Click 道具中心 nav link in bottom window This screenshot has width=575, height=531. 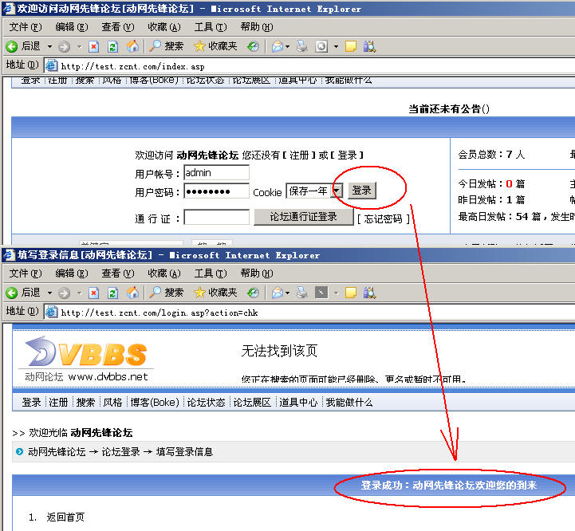tap(298, 403)
